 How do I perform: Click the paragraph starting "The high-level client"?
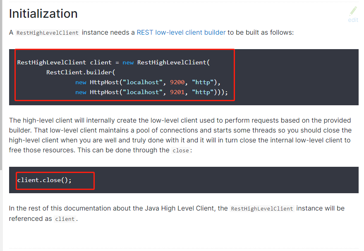point(180,135)
